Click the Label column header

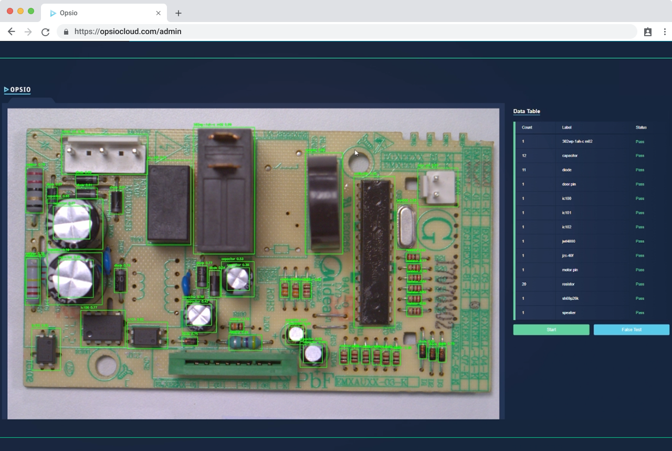click(566, 127)
